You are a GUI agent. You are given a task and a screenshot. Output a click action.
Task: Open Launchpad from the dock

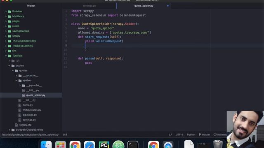(61, 144)
